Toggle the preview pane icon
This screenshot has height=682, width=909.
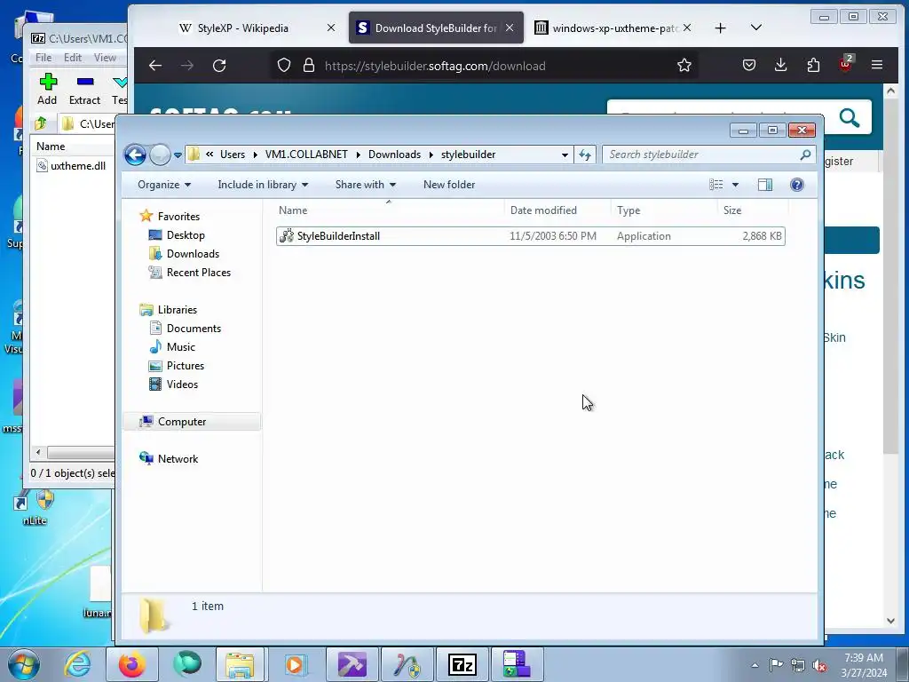click(x=765, y=185)
